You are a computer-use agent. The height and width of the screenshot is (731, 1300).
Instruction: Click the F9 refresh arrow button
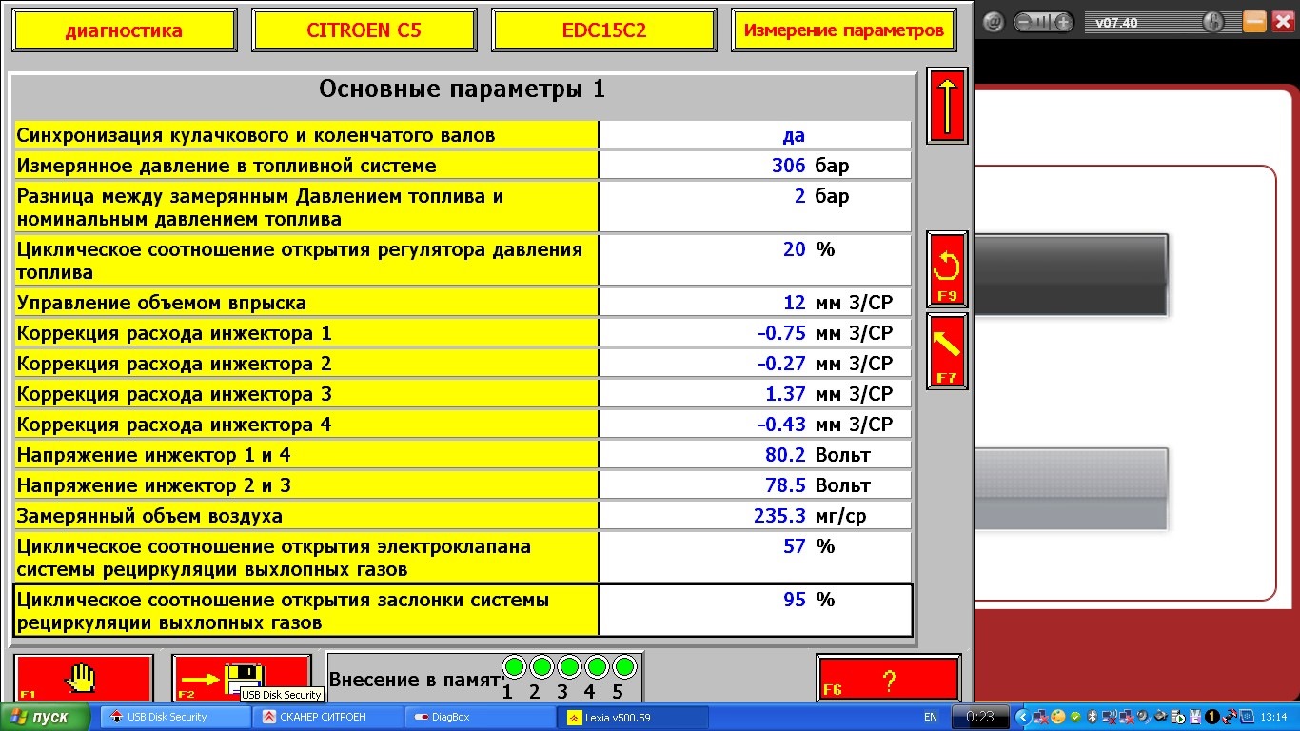click(x=947, y=269)
